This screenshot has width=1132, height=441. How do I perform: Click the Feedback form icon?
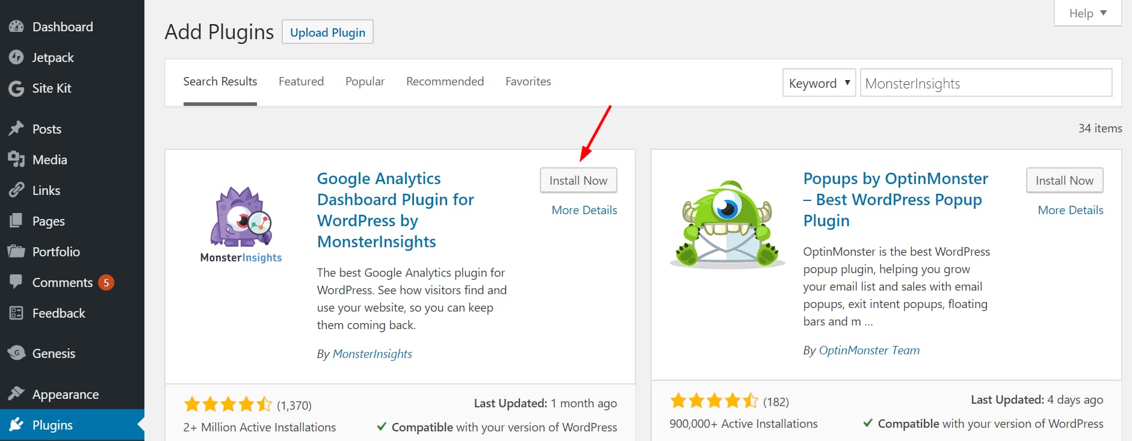16,313
